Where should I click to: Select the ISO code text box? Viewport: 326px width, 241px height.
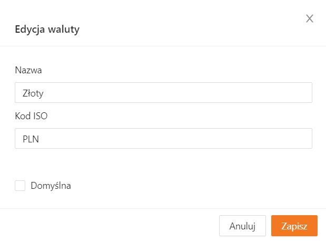[163, 139]
